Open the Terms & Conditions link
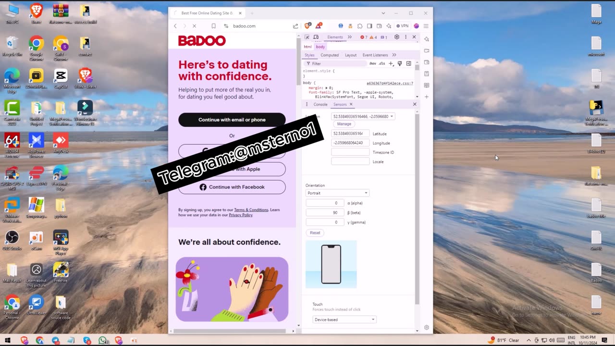 (x=251, y=210)
